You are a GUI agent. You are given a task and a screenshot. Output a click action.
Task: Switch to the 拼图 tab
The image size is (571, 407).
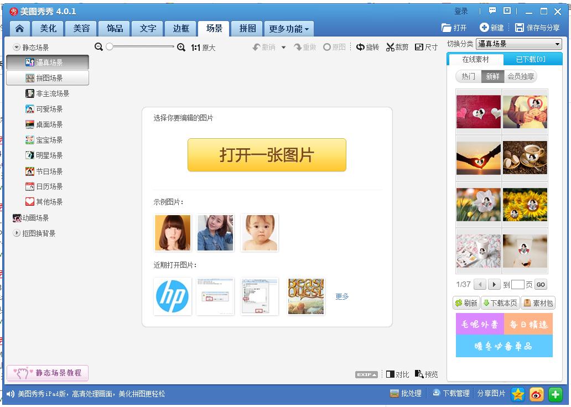pyautogui.click(x=248, y=28)
